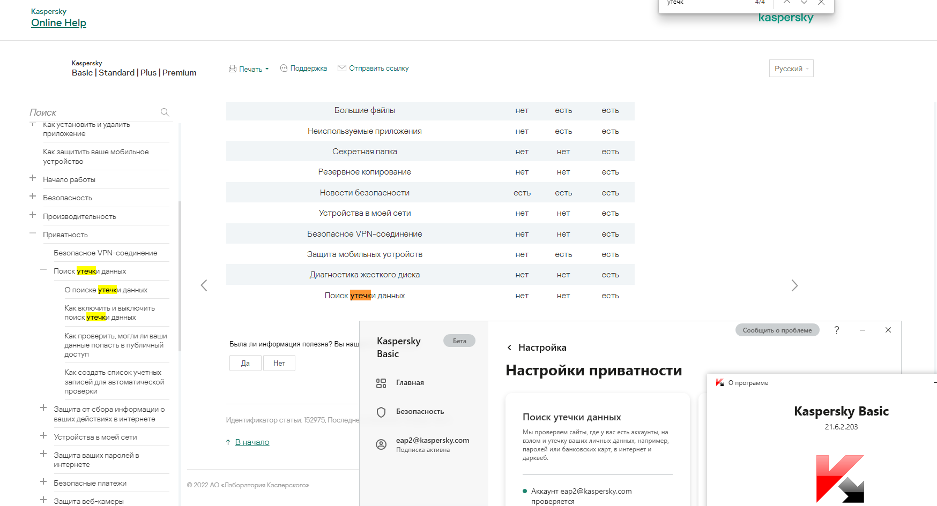Open the Русский language dropdown
The width and height of the screenshot is (937, 506).
click(791, 69)
